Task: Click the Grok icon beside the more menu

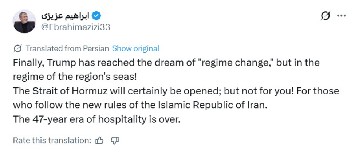Action: pyautogui.click(x=325, y=16)
